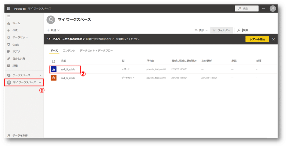This screenshot has width=287, height=147.
Task: Click the arrow icon beside データを取得
Action: point(9,135)
